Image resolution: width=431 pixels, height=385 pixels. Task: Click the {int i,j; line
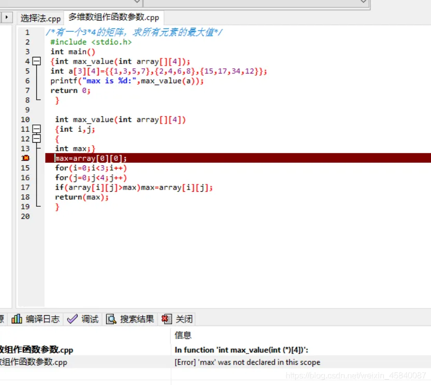coord(75,129)
